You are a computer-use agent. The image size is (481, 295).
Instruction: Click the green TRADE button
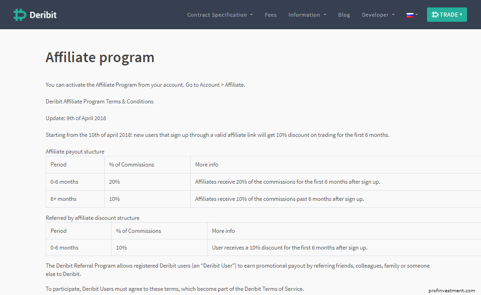tap(447, 15)
